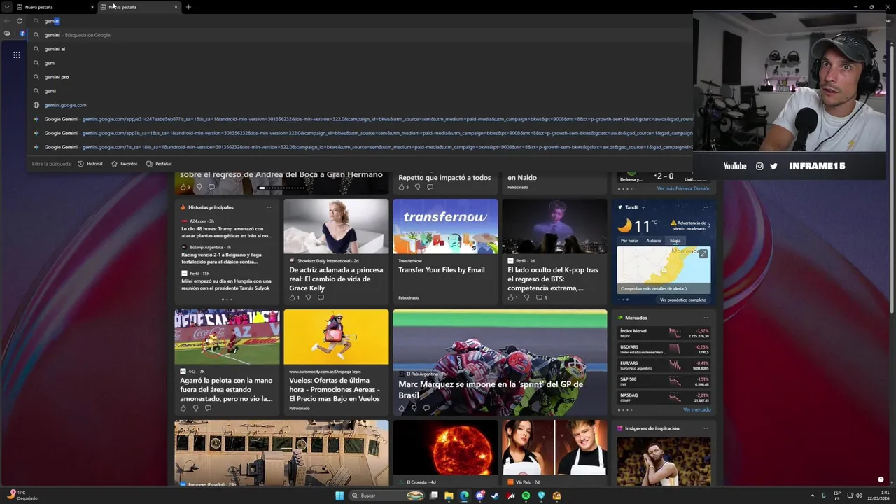Open Historias principales options menu
The height and width of the screenshot is (504, 896).
tap(269, 207)
